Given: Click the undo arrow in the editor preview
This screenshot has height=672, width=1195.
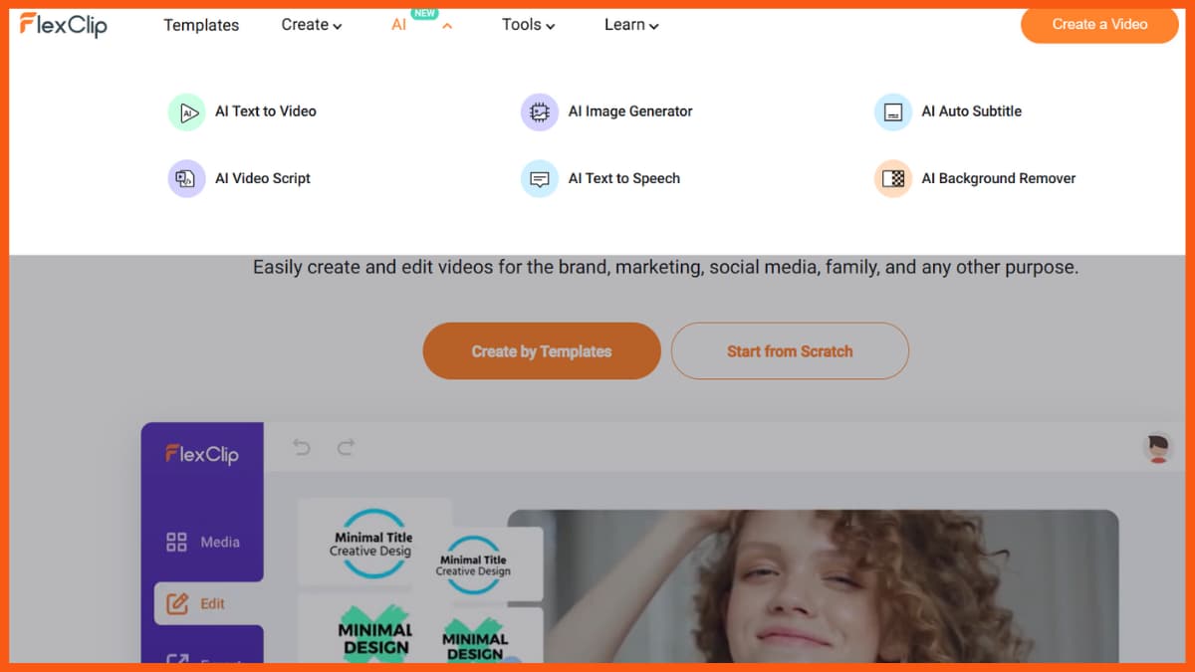Looking at the screenshot, I should [x=302, y=448].
